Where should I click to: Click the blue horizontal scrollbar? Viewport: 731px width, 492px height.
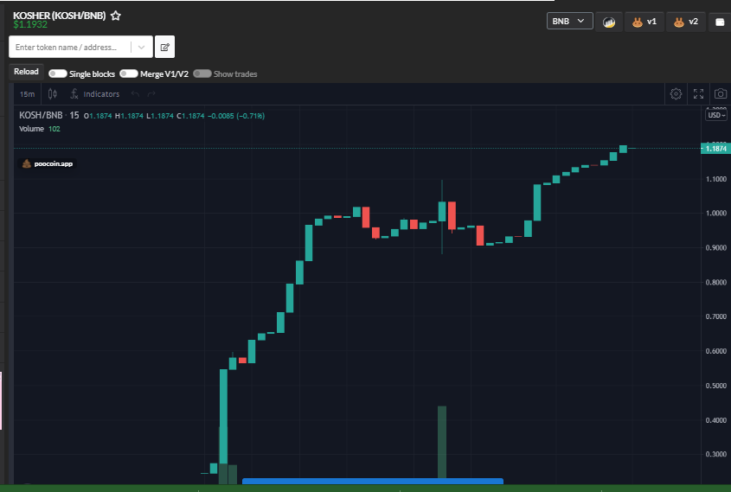(373, 482)
